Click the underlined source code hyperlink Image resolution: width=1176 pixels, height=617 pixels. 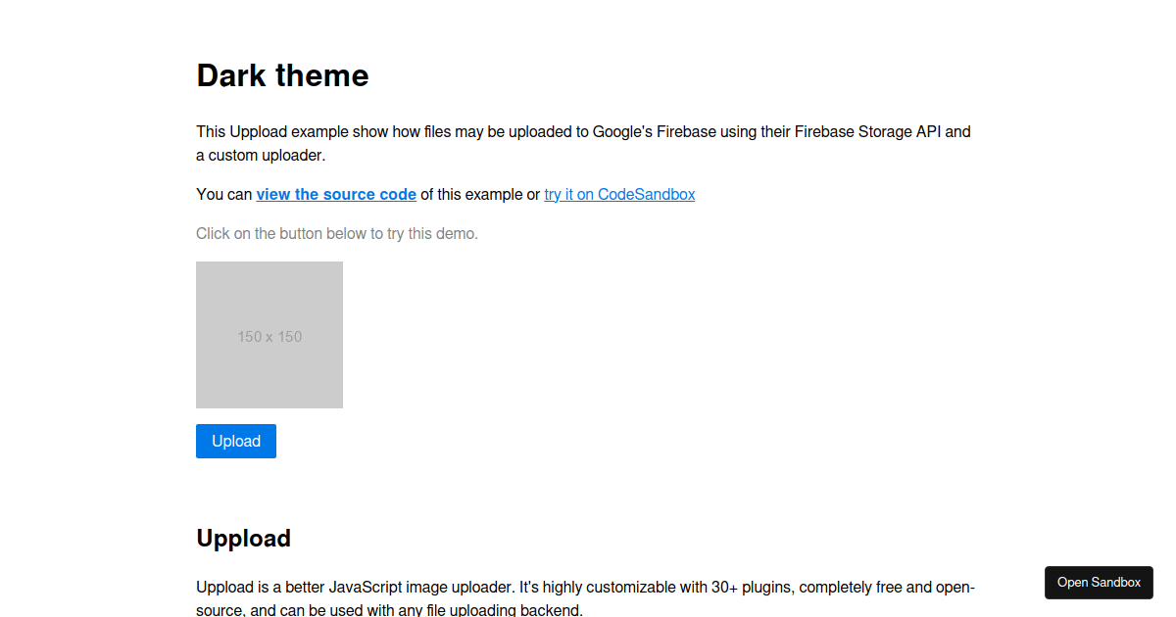(x=336, y=194)
